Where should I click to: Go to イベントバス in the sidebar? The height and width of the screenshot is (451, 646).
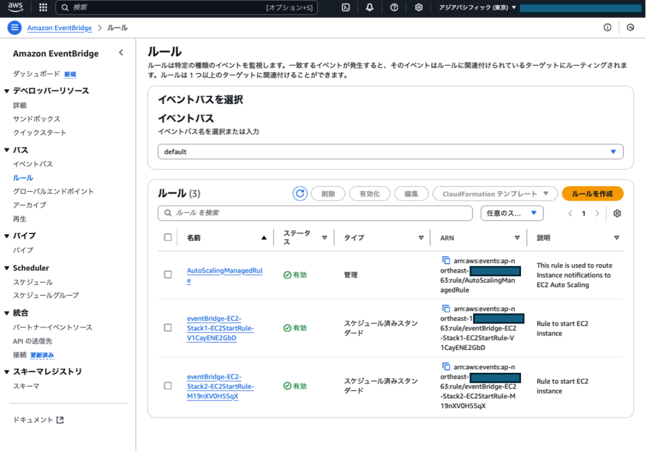33,164
